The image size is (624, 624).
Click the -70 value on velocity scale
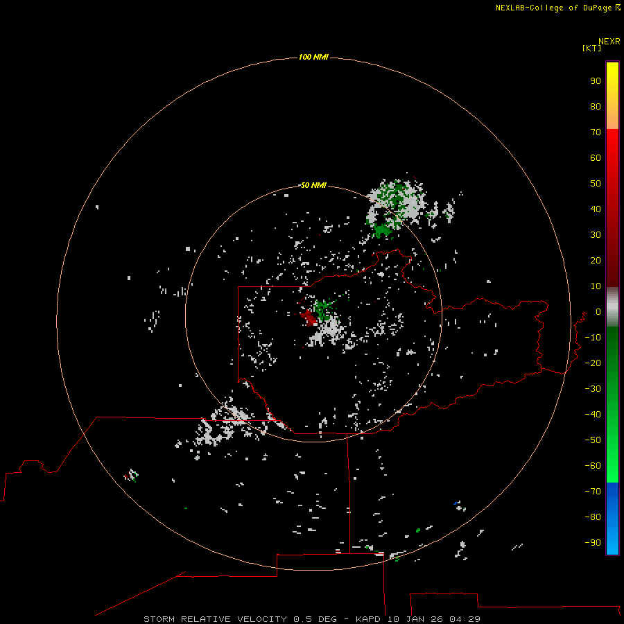click(593, 491)
